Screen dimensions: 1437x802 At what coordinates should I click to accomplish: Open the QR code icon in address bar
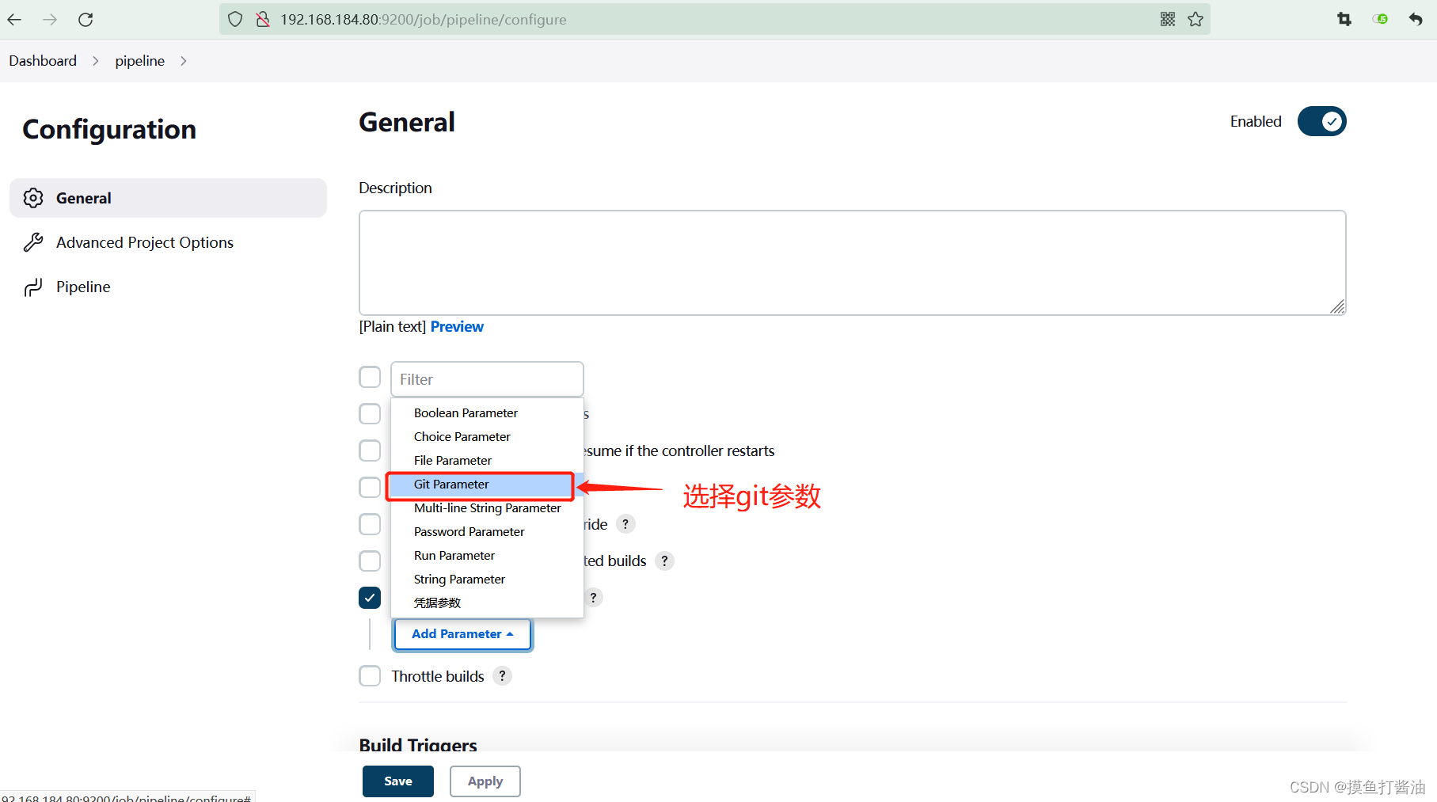coord(1168,20)
